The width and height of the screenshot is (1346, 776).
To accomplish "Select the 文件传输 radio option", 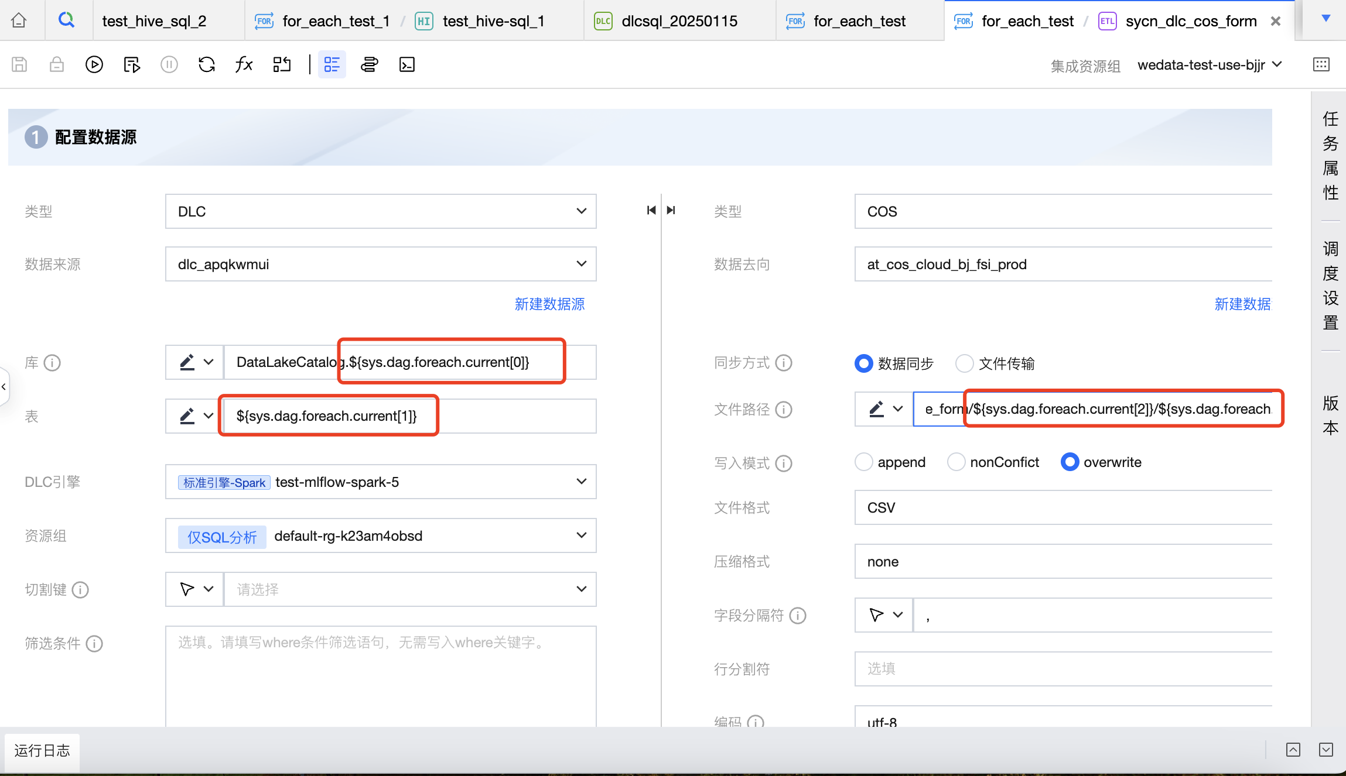I will click(964, 363).
